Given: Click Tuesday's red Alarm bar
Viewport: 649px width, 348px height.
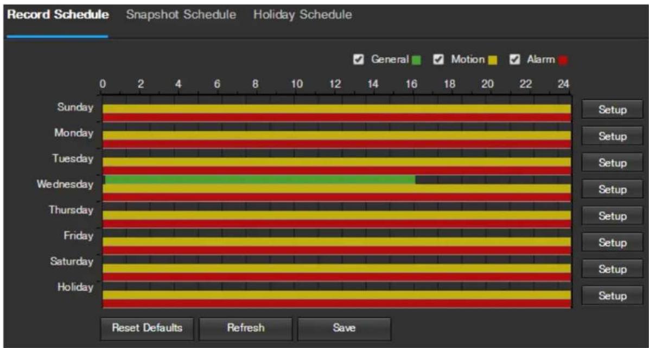Looking at the screenshot, I should pyautogui.click(x=337, y=170).
